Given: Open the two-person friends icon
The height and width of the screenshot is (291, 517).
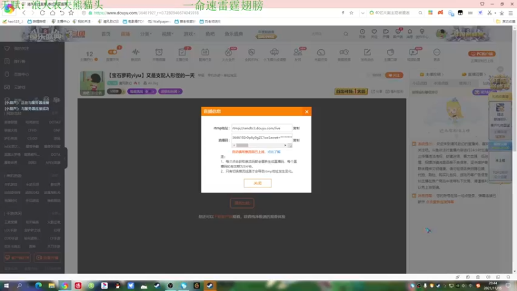Looking at the screenshot, I should click(x=297, y=52).
